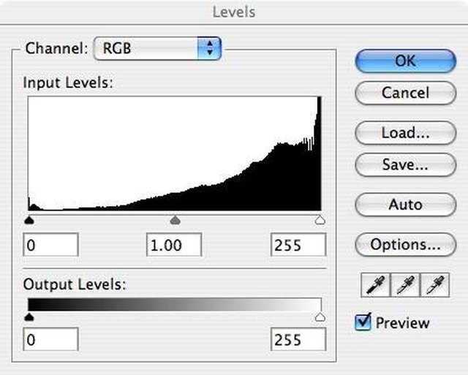Open the Channel RGB dropdown
Screen dimensions: 468x375
coord(157,48)
